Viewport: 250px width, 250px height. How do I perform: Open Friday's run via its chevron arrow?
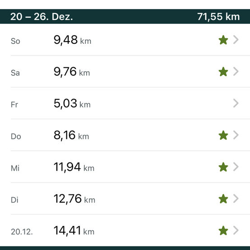click(x=236, y=103)
